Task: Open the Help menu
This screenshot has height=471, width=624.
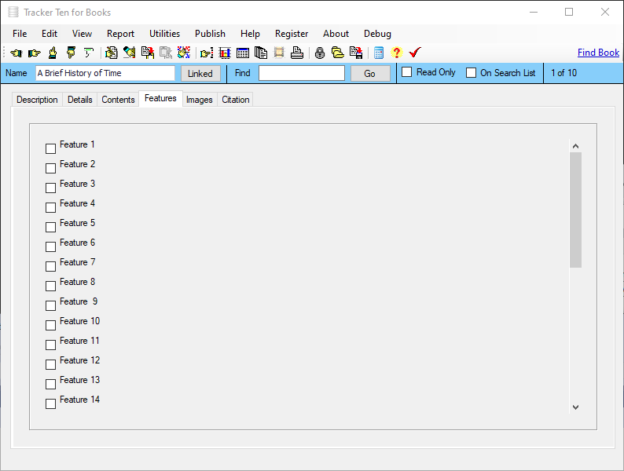Action: [250, 34]
